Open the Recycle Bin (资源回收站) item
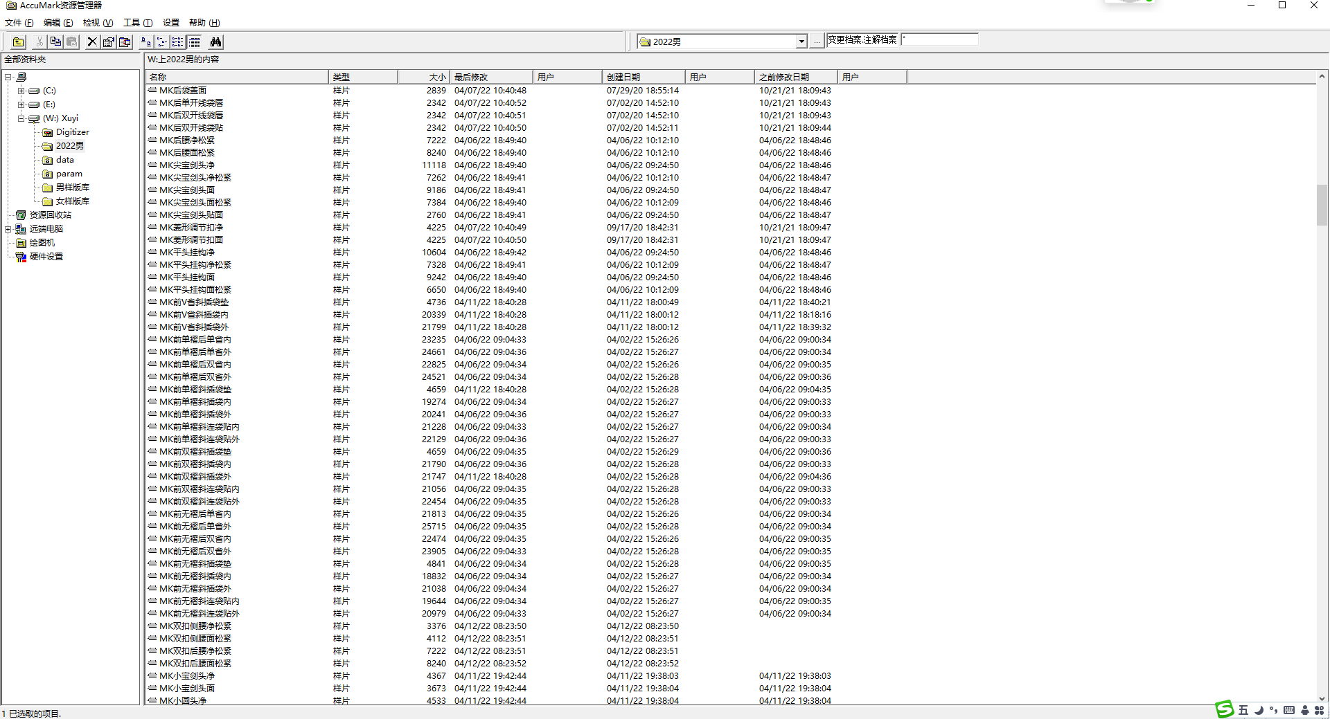The image size is (1330, 719). click(50, 215)
